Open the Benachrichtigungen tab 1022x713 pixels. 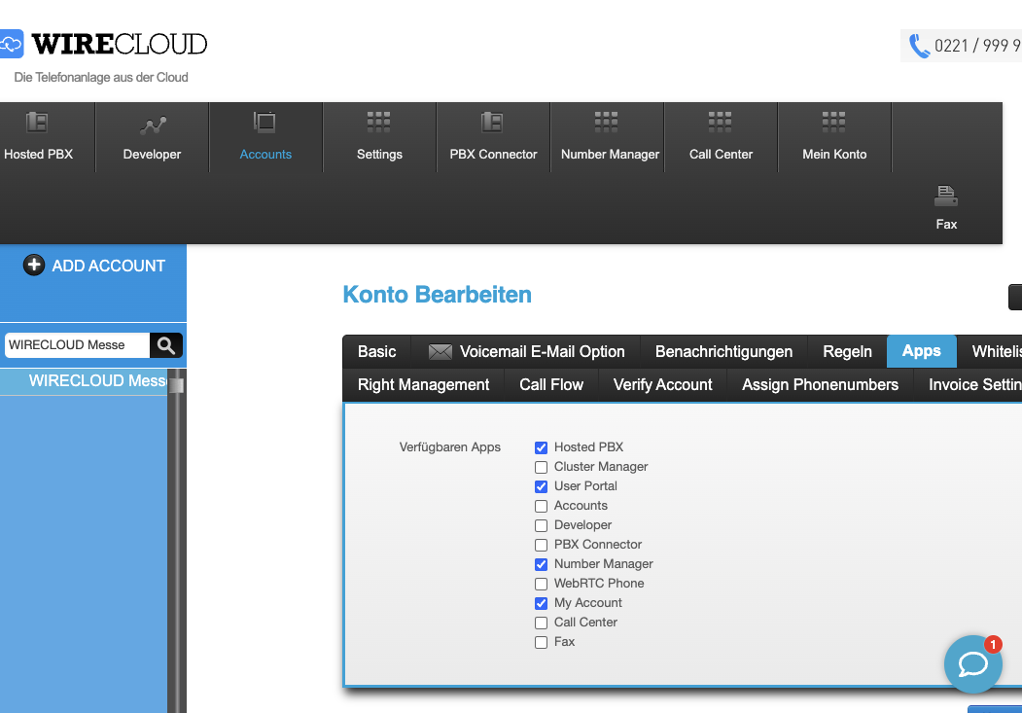pos(723,351)
